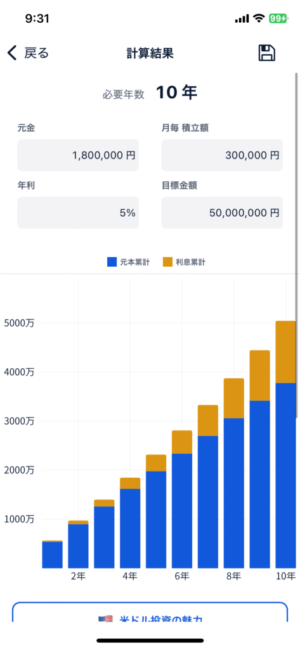Toggle the orange 利息累計 legend swatch

tap(167, 262)
